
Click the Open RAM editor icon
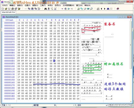pyautogui.click(x=85, y=9)
